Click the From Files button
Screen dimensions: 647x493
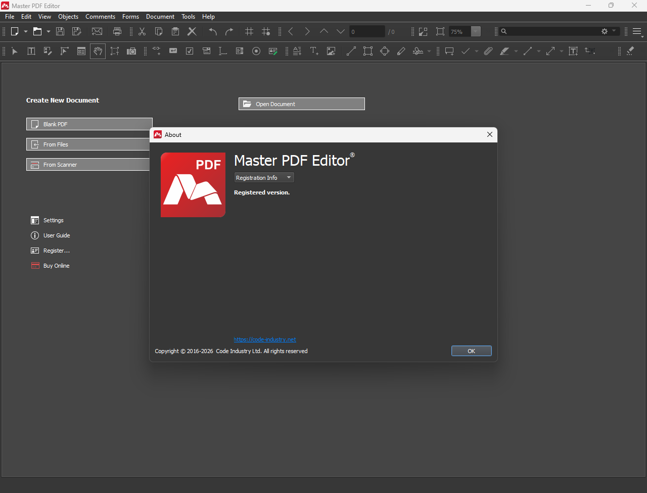[x=88, y=144]
